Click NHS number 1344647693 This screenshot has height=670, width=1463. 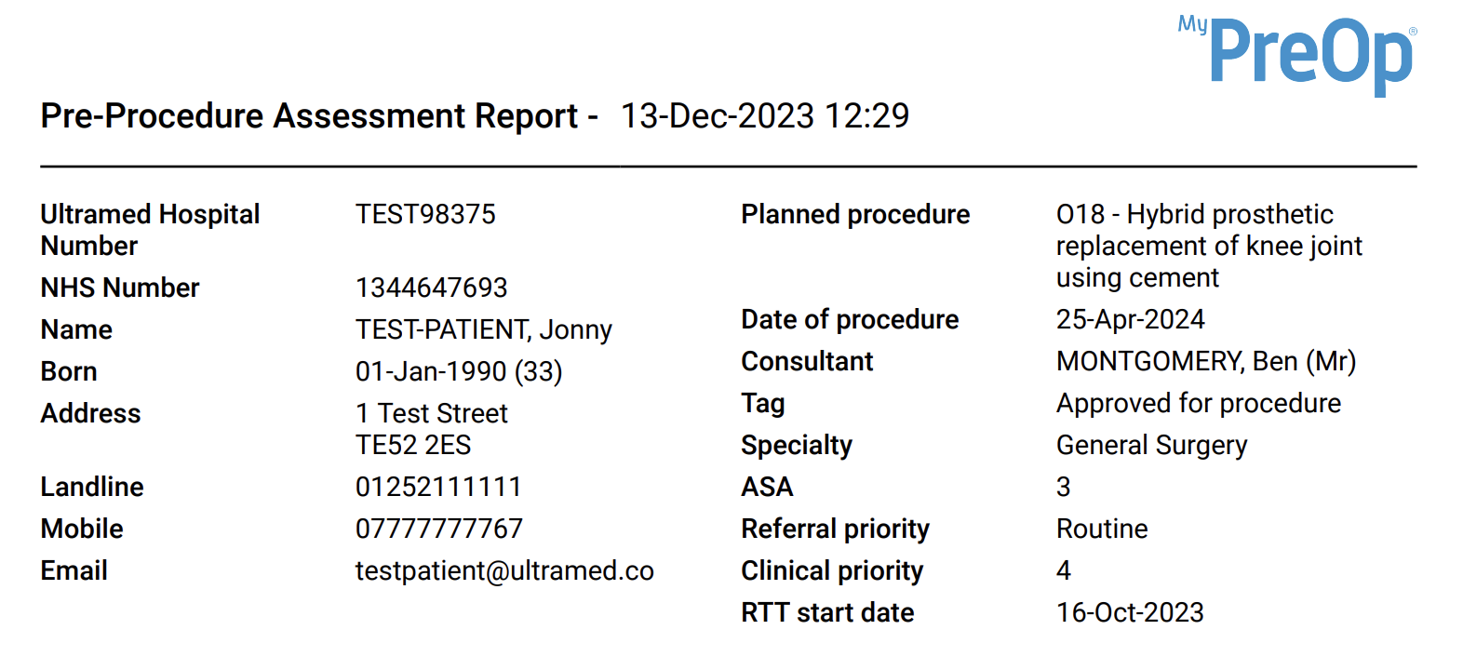tap(432, 288)
